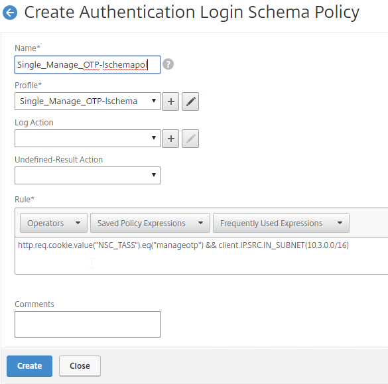The image size is (388, 384).
Task: Open the Operators menu
Action: (x=54, y=223)
